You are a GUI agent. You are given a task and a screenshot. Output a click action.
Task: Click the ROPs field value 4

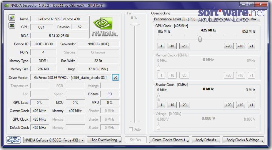point(44,52)
